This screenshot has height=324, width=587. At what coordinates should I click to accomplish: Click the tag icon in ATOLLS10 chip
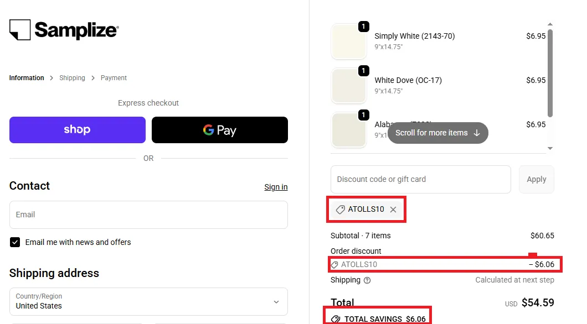[341, 210]
